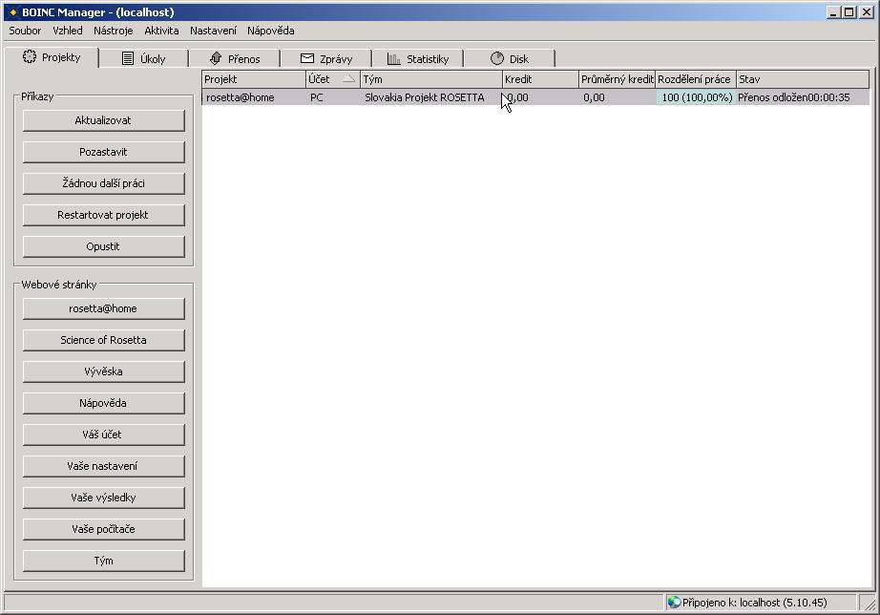Click the Nápověda button in Webové stránky
The height and width of the screenshot is (615, 880).
coord(103,403)
